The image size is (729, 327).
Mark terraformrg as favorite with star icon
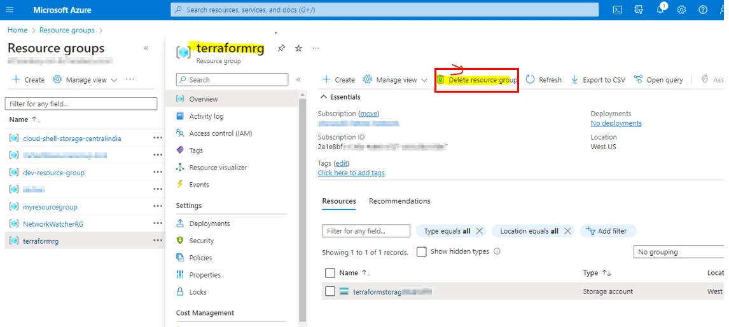tap(298, 48)
